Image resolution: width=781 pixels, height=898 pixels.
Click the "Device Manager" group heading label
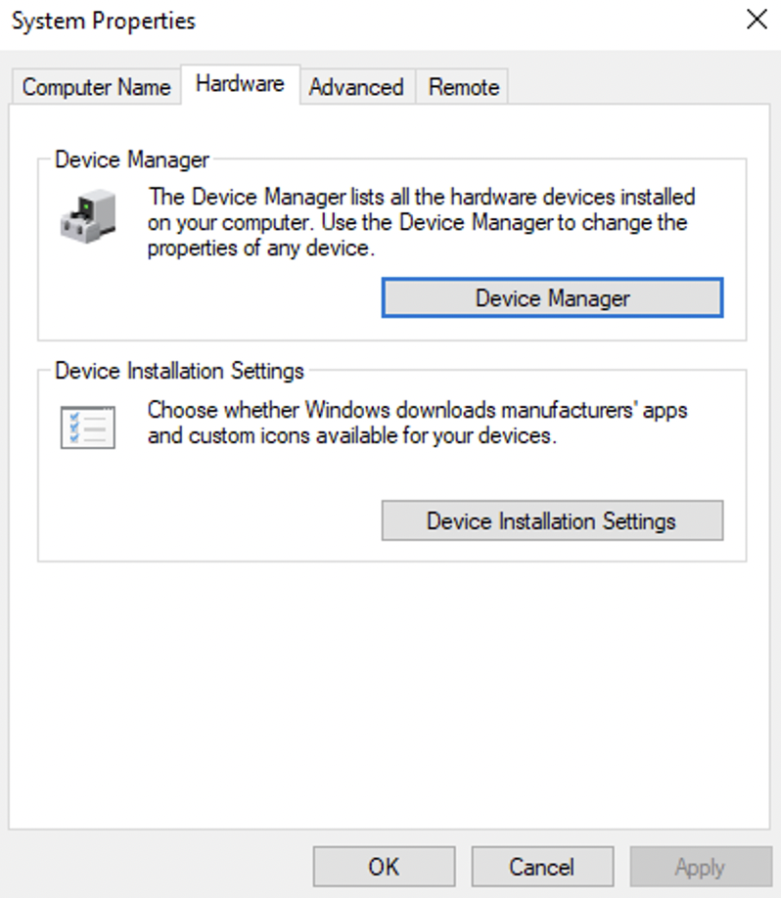point(132,159)
